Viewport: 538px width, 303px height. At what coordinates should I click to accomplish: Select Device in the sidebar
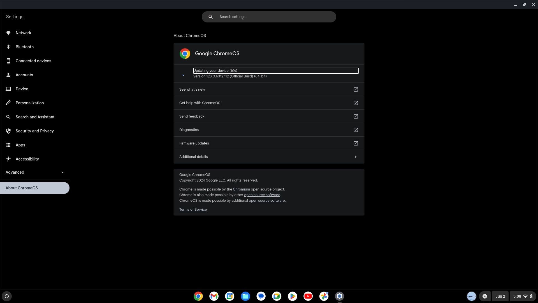[35, 89]
